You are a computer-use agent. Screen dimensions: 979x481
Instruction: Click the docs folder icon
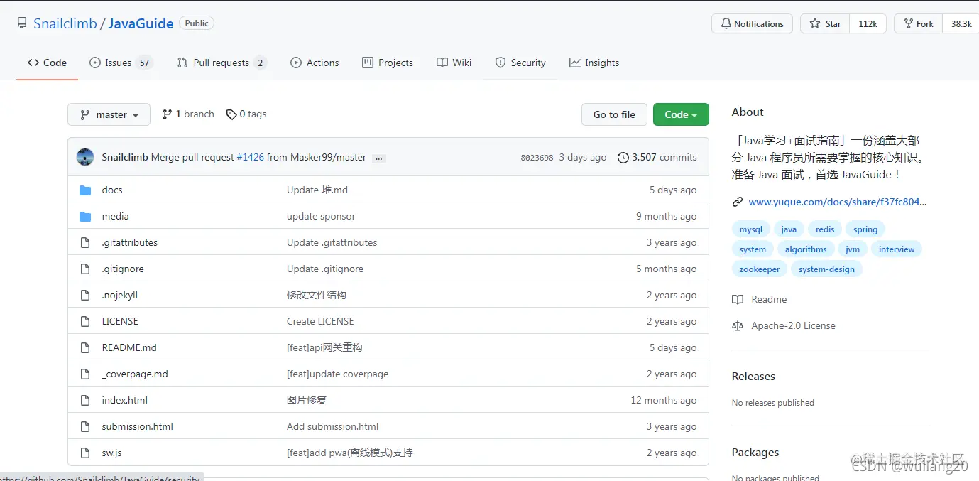click(85, 190)
